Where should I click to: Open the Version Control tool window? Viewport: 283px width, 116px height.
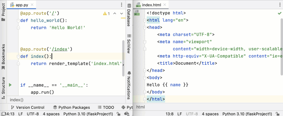click(27, 108)
